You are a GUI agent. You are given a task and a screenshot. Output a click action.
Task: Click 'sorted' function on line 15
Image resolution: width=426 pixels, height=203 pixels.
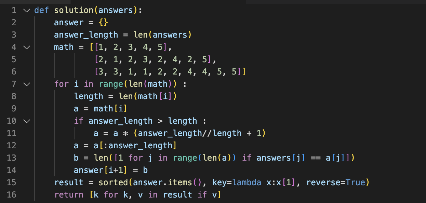[x=113, y=182]
